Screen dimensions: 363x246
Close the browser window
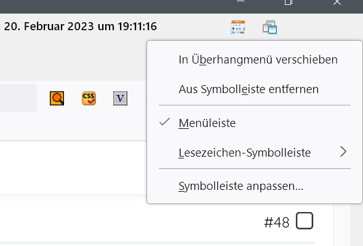[337, 2]
